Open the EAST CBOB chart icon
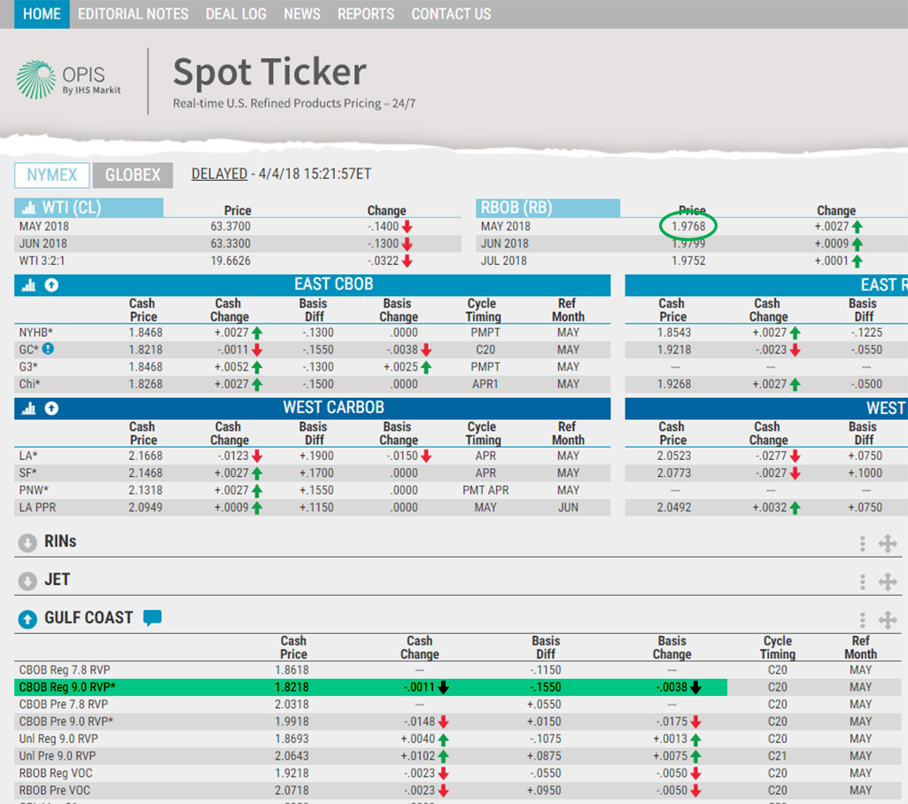This screenshot has height=804, width=908. pyautogui.click(x=28, y=285)
